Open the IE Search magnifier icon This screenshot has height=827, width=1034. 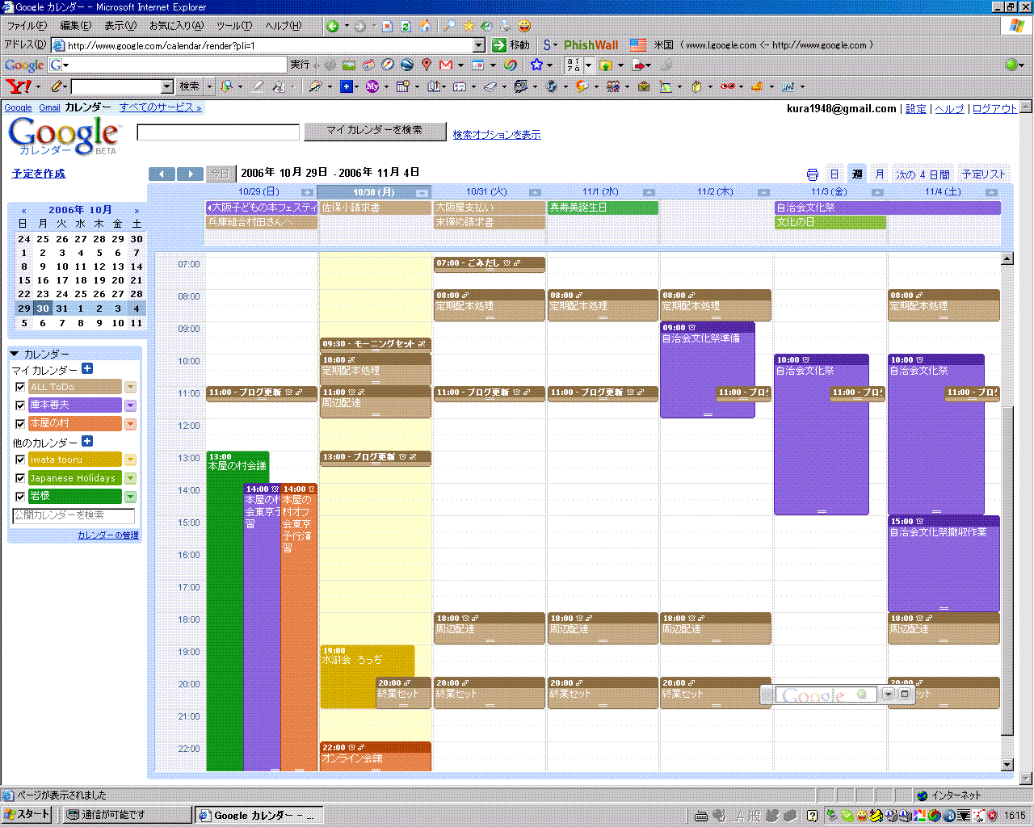click(x=450, y=26)
